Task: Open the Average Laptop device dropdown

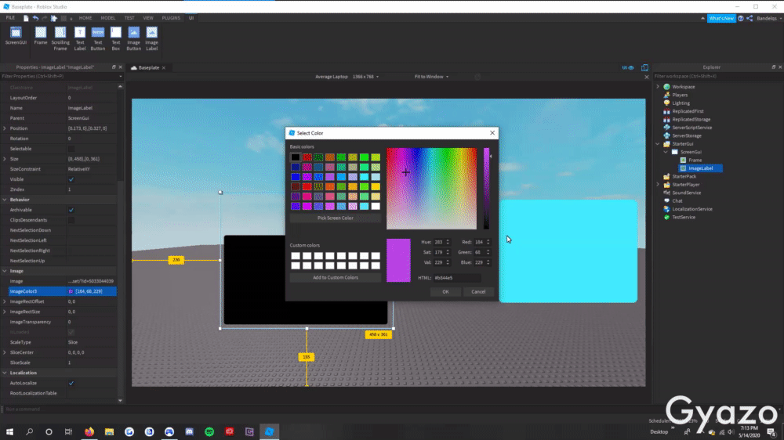Action: pyautogui.click(x=347, y=77)
